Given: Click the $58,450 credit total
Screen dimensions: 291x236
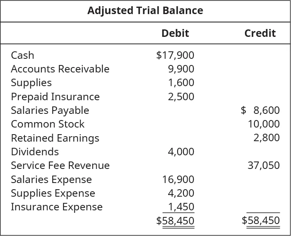Looking at the screenshot, I should tap(261, 221).
